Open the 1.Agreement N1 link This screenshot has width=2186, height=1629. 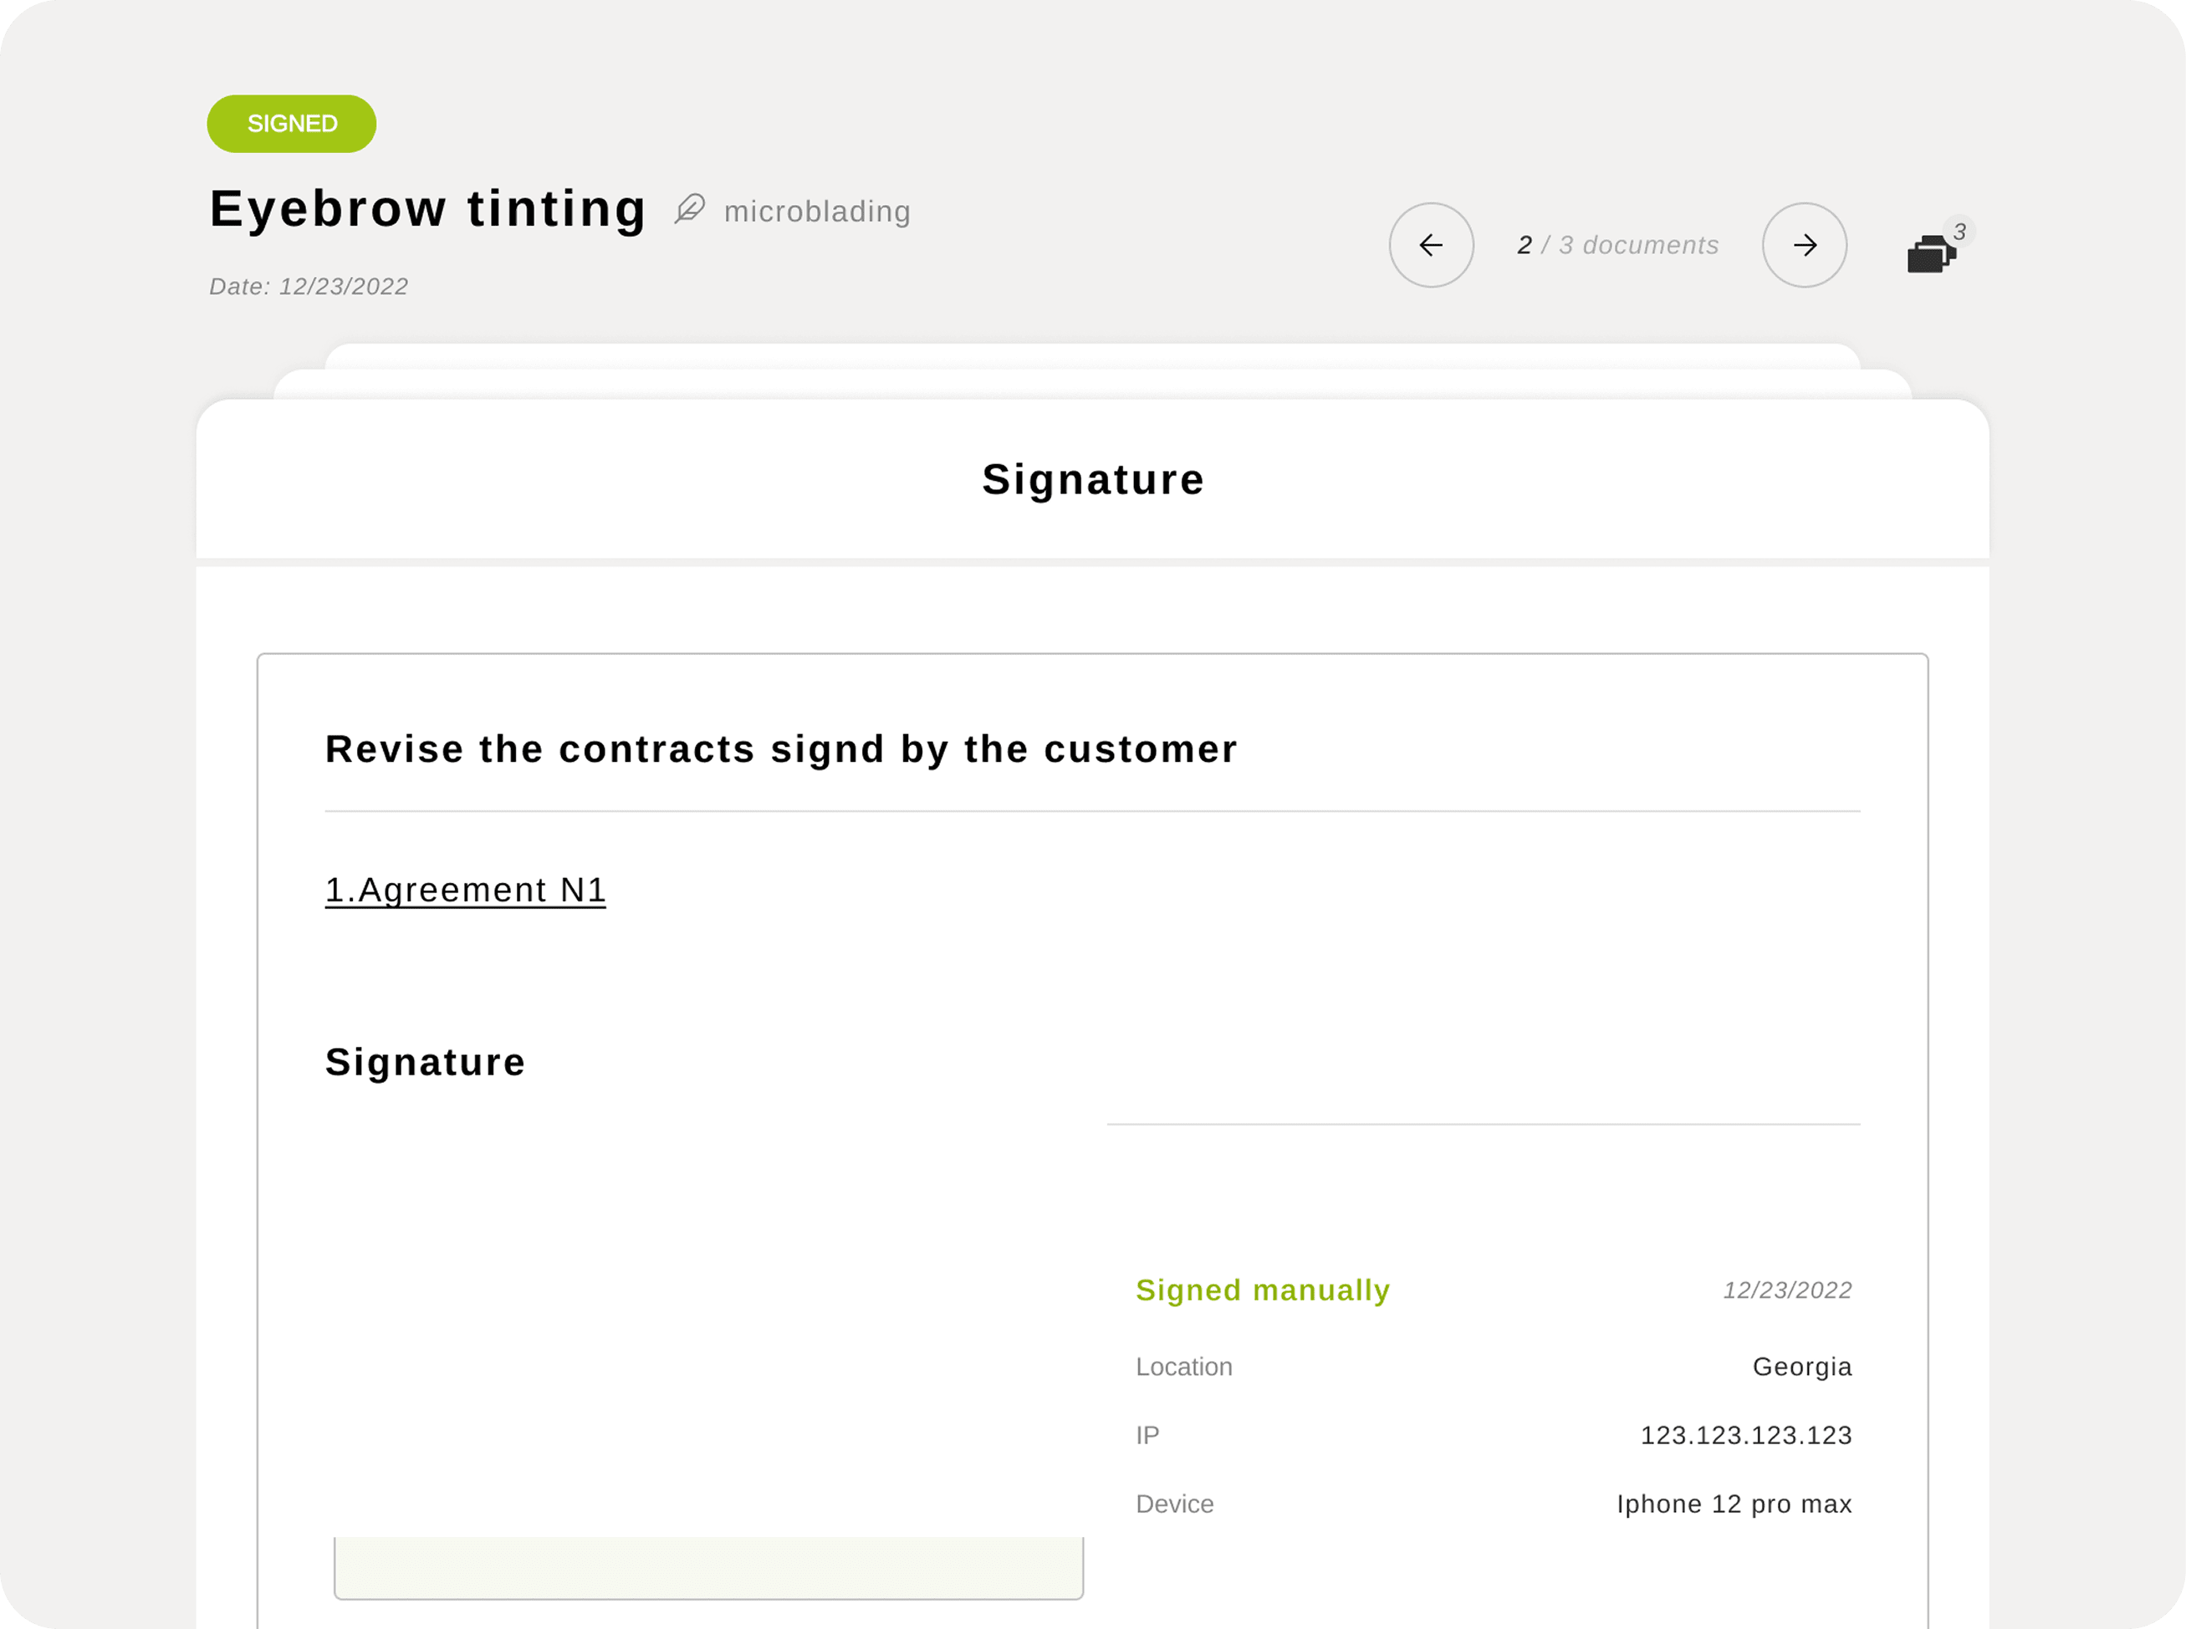(466, 890)
